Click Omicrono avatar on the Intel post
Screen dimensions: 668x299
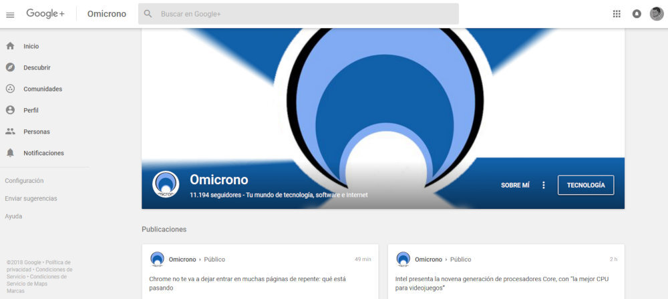[x=403, y=259]
